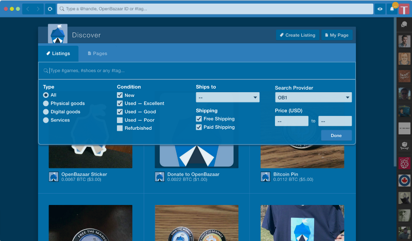The image size is (412, 241).
Task: Click vendor avatar beside Donate to OpenBazaar
Action: coord(160,177)
